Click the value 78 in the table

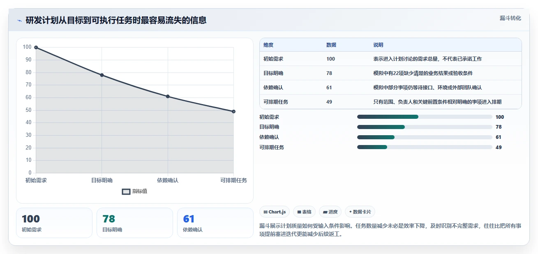(x=329, y=73)
